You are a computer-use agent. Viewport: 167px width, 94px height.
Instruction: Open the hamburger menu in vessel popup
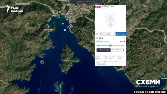(97, 34)
